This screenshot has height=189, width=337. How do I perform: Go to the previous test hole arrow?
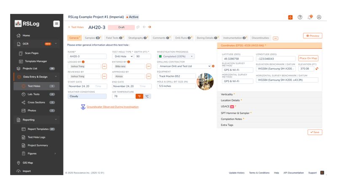click(144, 27)
